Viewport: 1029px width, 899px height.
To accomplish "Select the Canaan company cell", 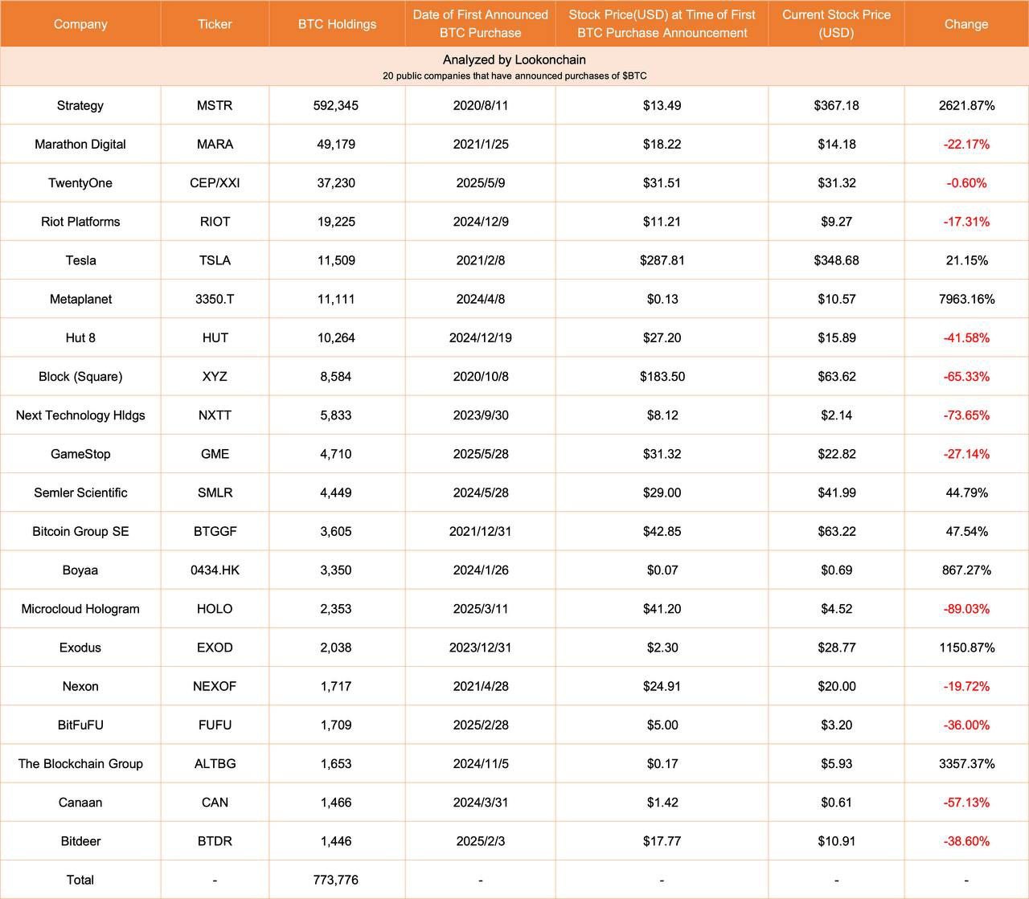I will pos(80,802).
